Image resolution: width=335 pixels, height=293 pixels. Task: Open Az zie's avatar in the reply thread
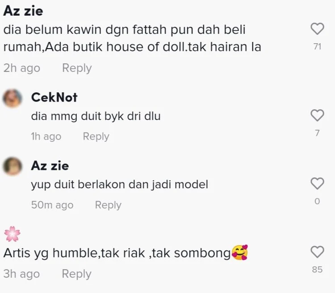click(x=13, y=166)
